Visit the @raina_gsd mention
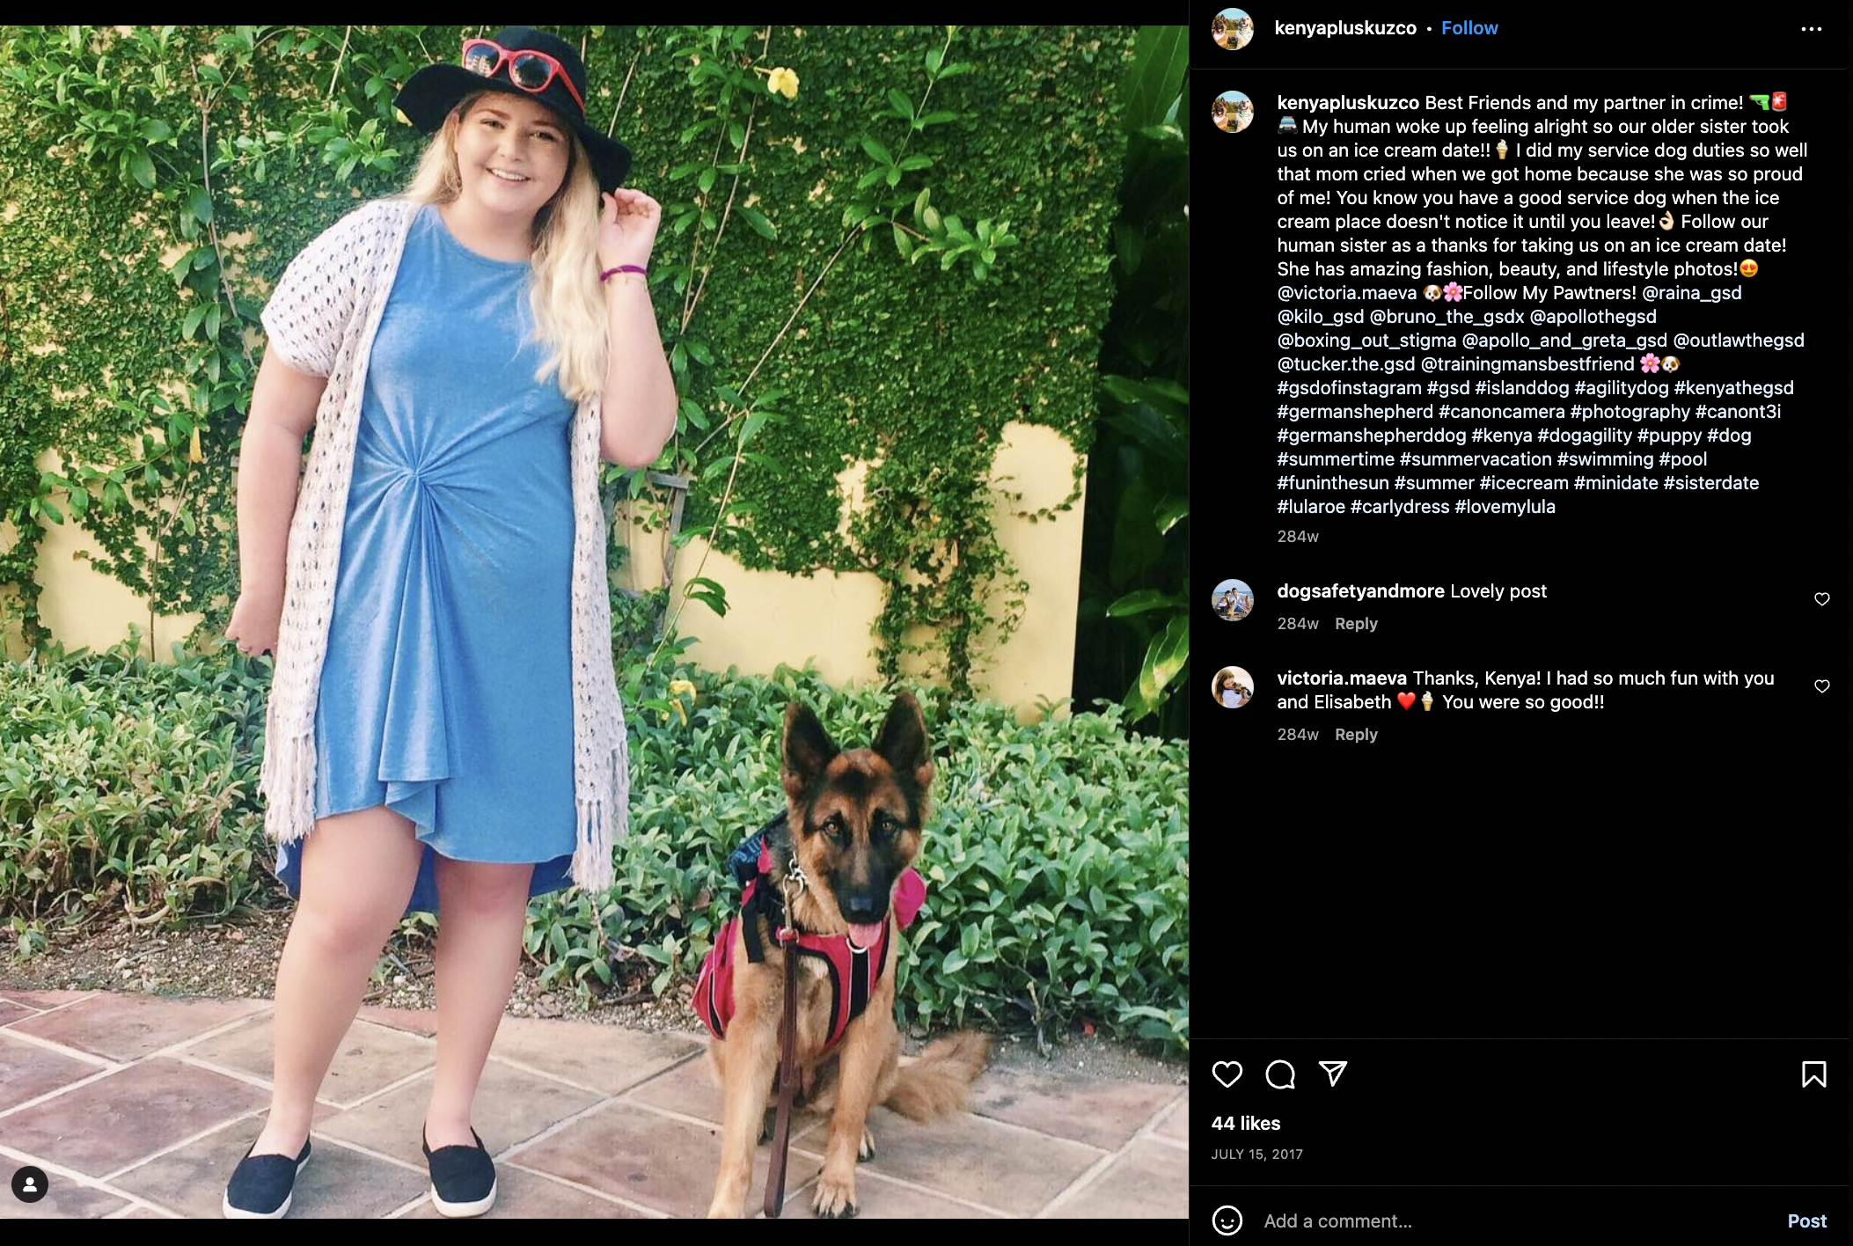 click(1691, 293)
